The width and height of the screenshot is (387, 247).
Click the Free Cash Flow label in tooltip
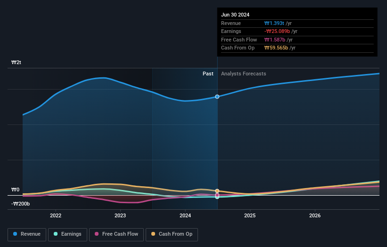(x=239, y=40)
